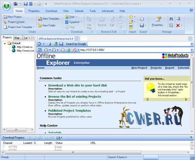Open New Project from the Create group
Screen dimensions: 195x160
pos(13,17)
